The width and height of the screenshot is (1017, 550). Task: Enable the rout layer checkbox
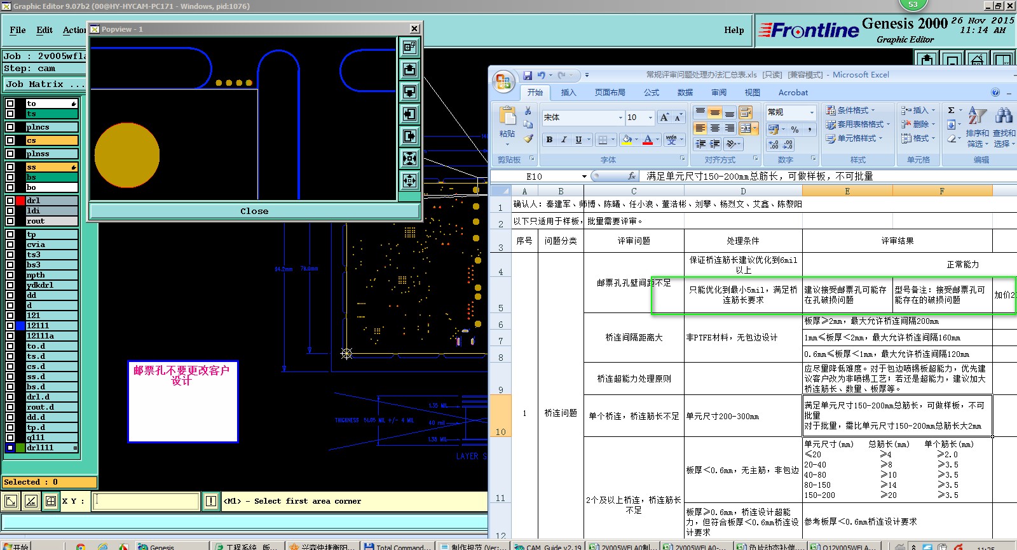coord(10,221)
